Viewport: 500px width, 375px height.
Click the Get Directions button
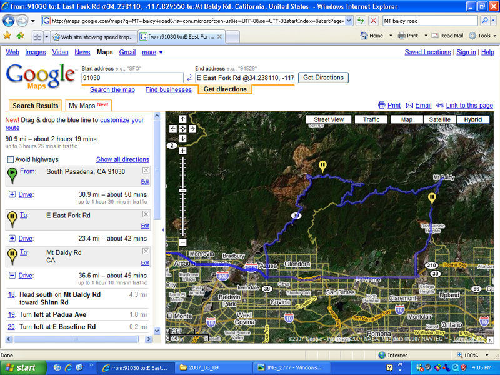click(x=323, y=77)
